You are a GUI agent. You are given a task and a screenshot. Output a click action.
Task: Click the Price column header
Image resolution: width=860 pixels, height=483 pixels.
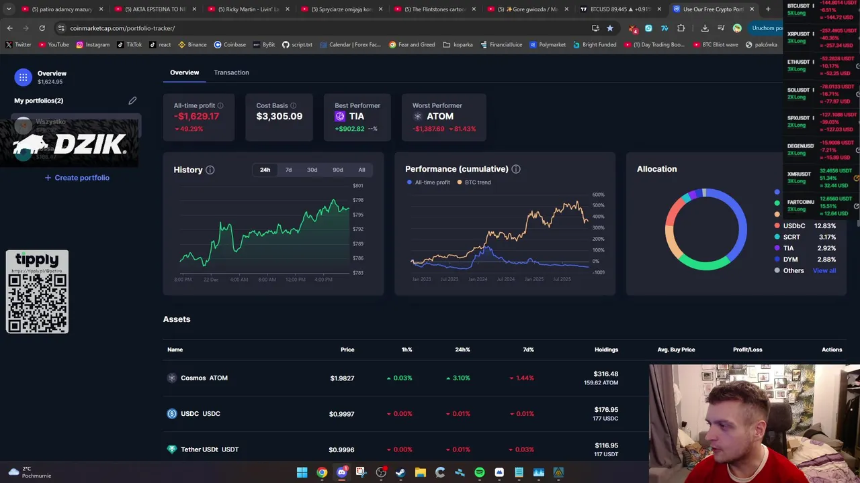tap(347, 350)
